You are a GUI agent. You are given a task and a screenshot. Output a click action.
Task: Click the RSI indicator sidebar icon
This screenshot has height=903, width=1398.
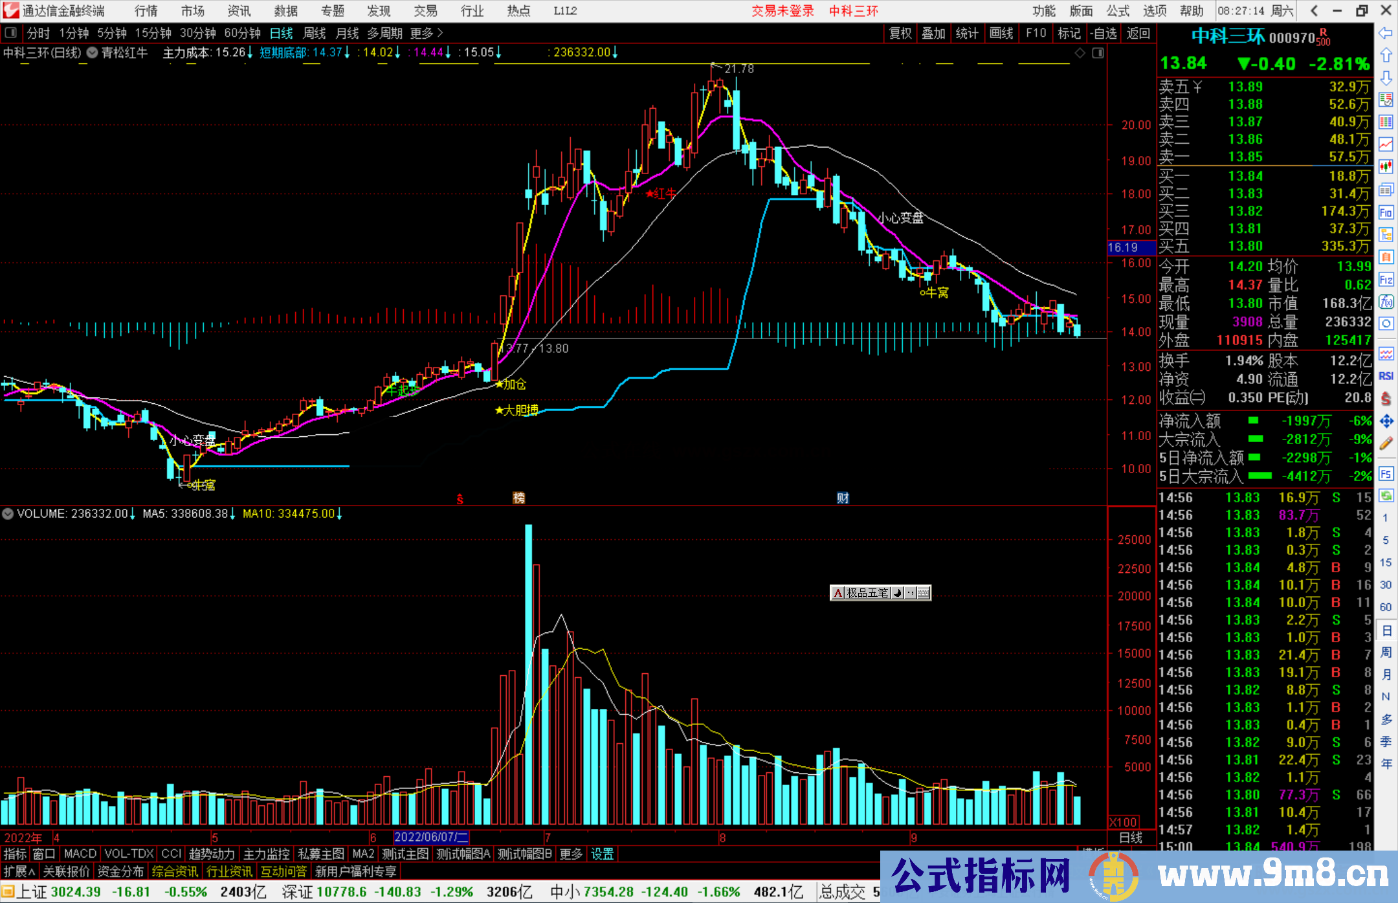[1386, 376]
